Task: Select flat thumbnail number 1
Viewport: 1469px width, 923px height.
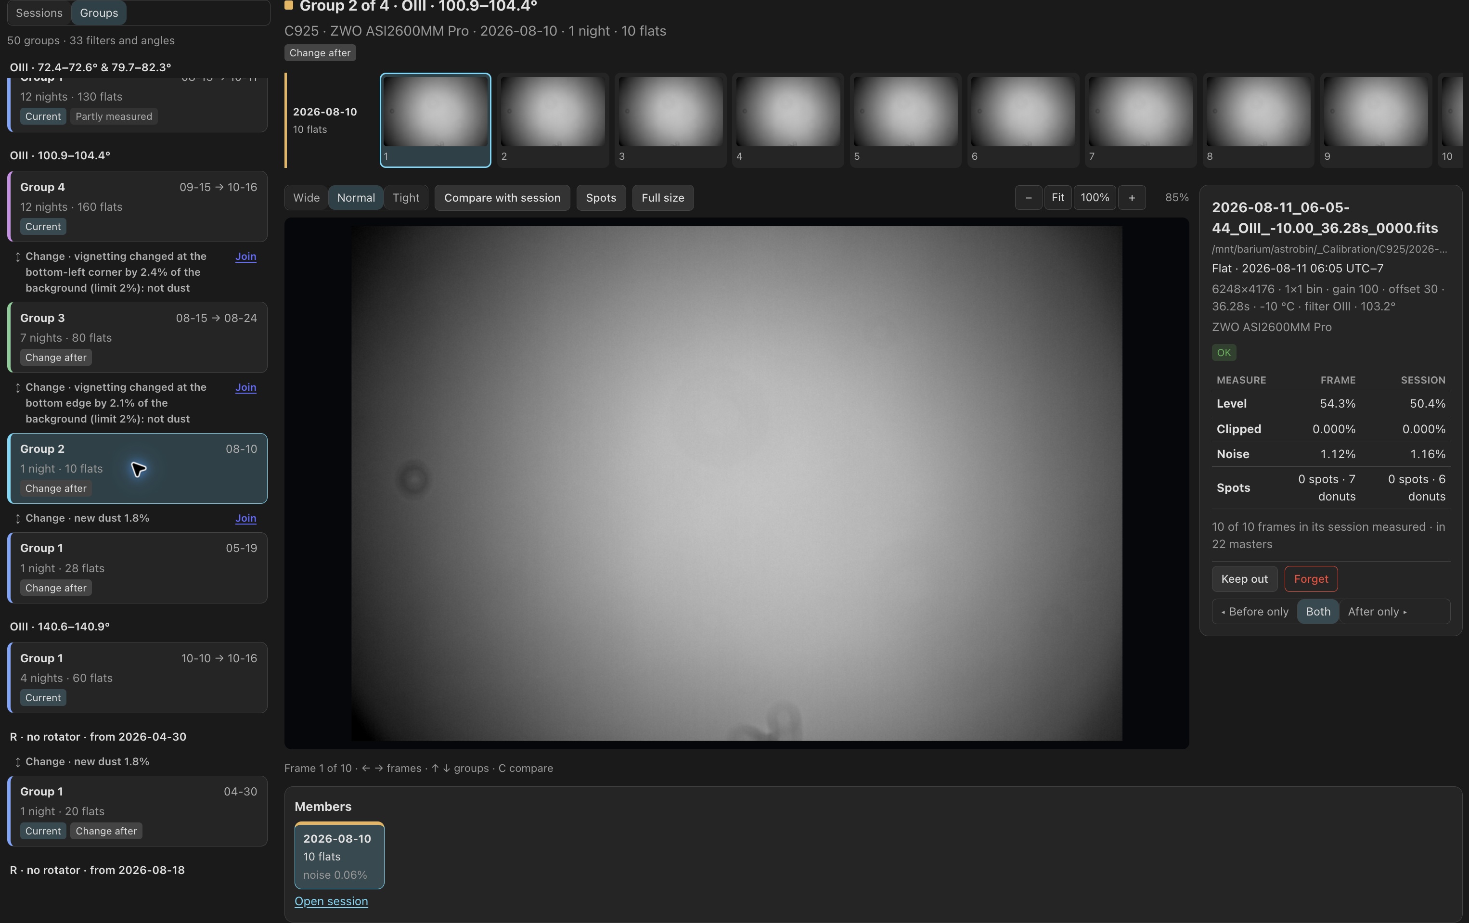Action: click(436, 120)
